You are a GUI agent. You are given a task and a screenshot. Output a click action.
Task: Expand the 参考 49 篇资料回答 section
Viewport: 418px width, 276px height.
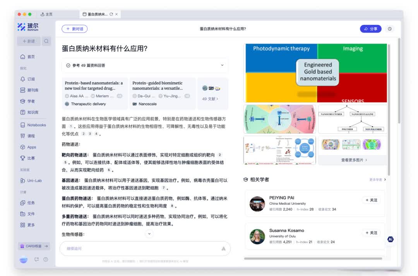(145, 66)
